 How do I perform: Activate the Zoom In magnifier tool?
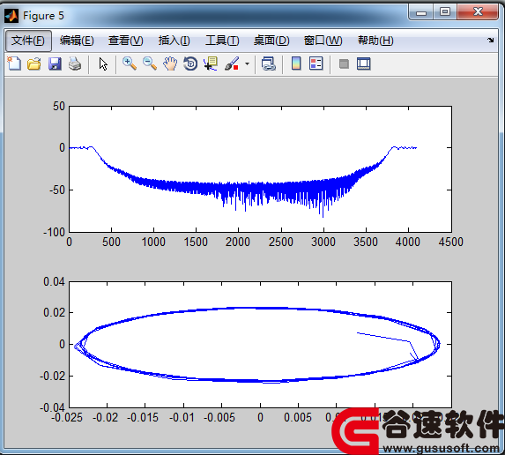[x=130, y=63]
